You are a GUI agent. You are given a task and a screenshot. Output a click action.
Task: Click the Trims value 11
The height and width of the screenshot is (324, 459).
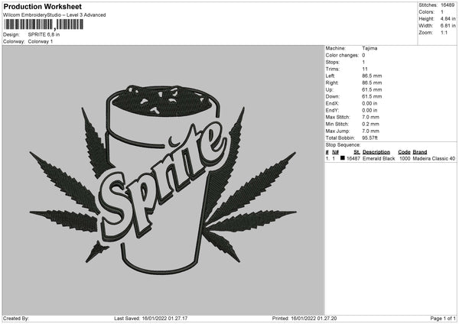tap(365, 69)
